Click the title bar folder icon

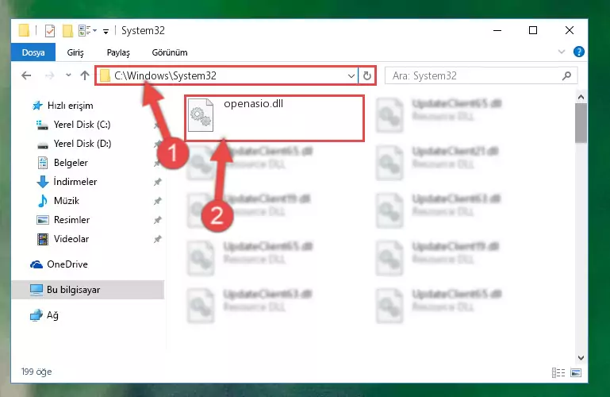tap(24, 30)
